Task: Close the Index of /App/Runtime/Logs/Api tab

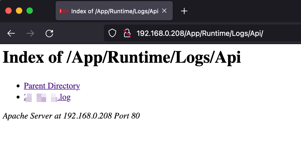Action: (x=164, y=11)
